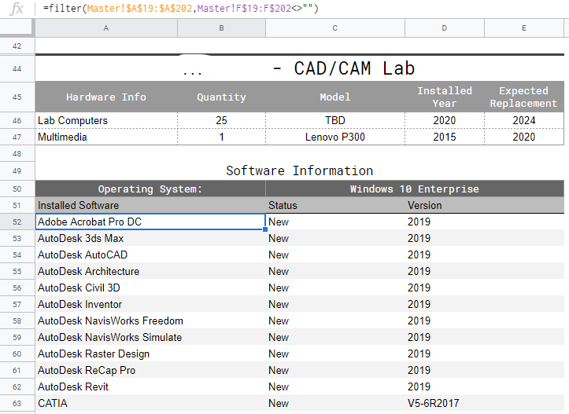The width and height of the screenshot is (569, 414).
Task: Select column C header
Action: pos(335,28)
